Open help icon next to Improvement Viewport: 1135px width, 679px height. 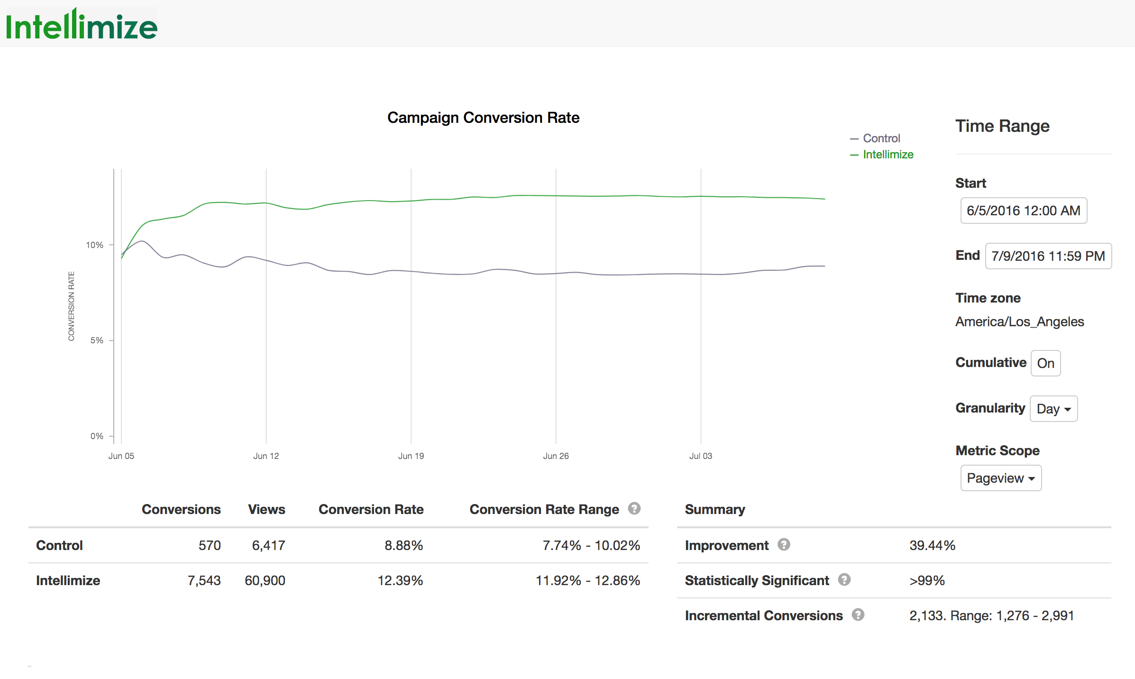coord(784,544)
